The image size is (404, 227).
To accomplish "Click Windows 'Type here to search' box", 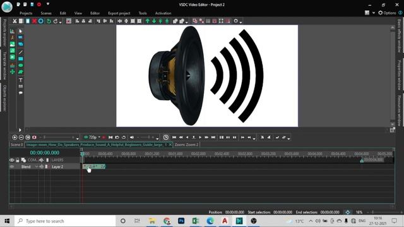I will pos(65,221).
